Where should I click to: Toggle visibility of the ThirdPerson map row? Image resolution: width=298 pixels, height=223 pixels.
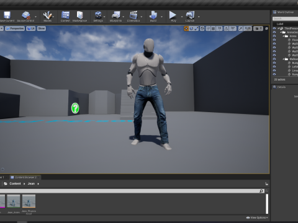[274, 28]
